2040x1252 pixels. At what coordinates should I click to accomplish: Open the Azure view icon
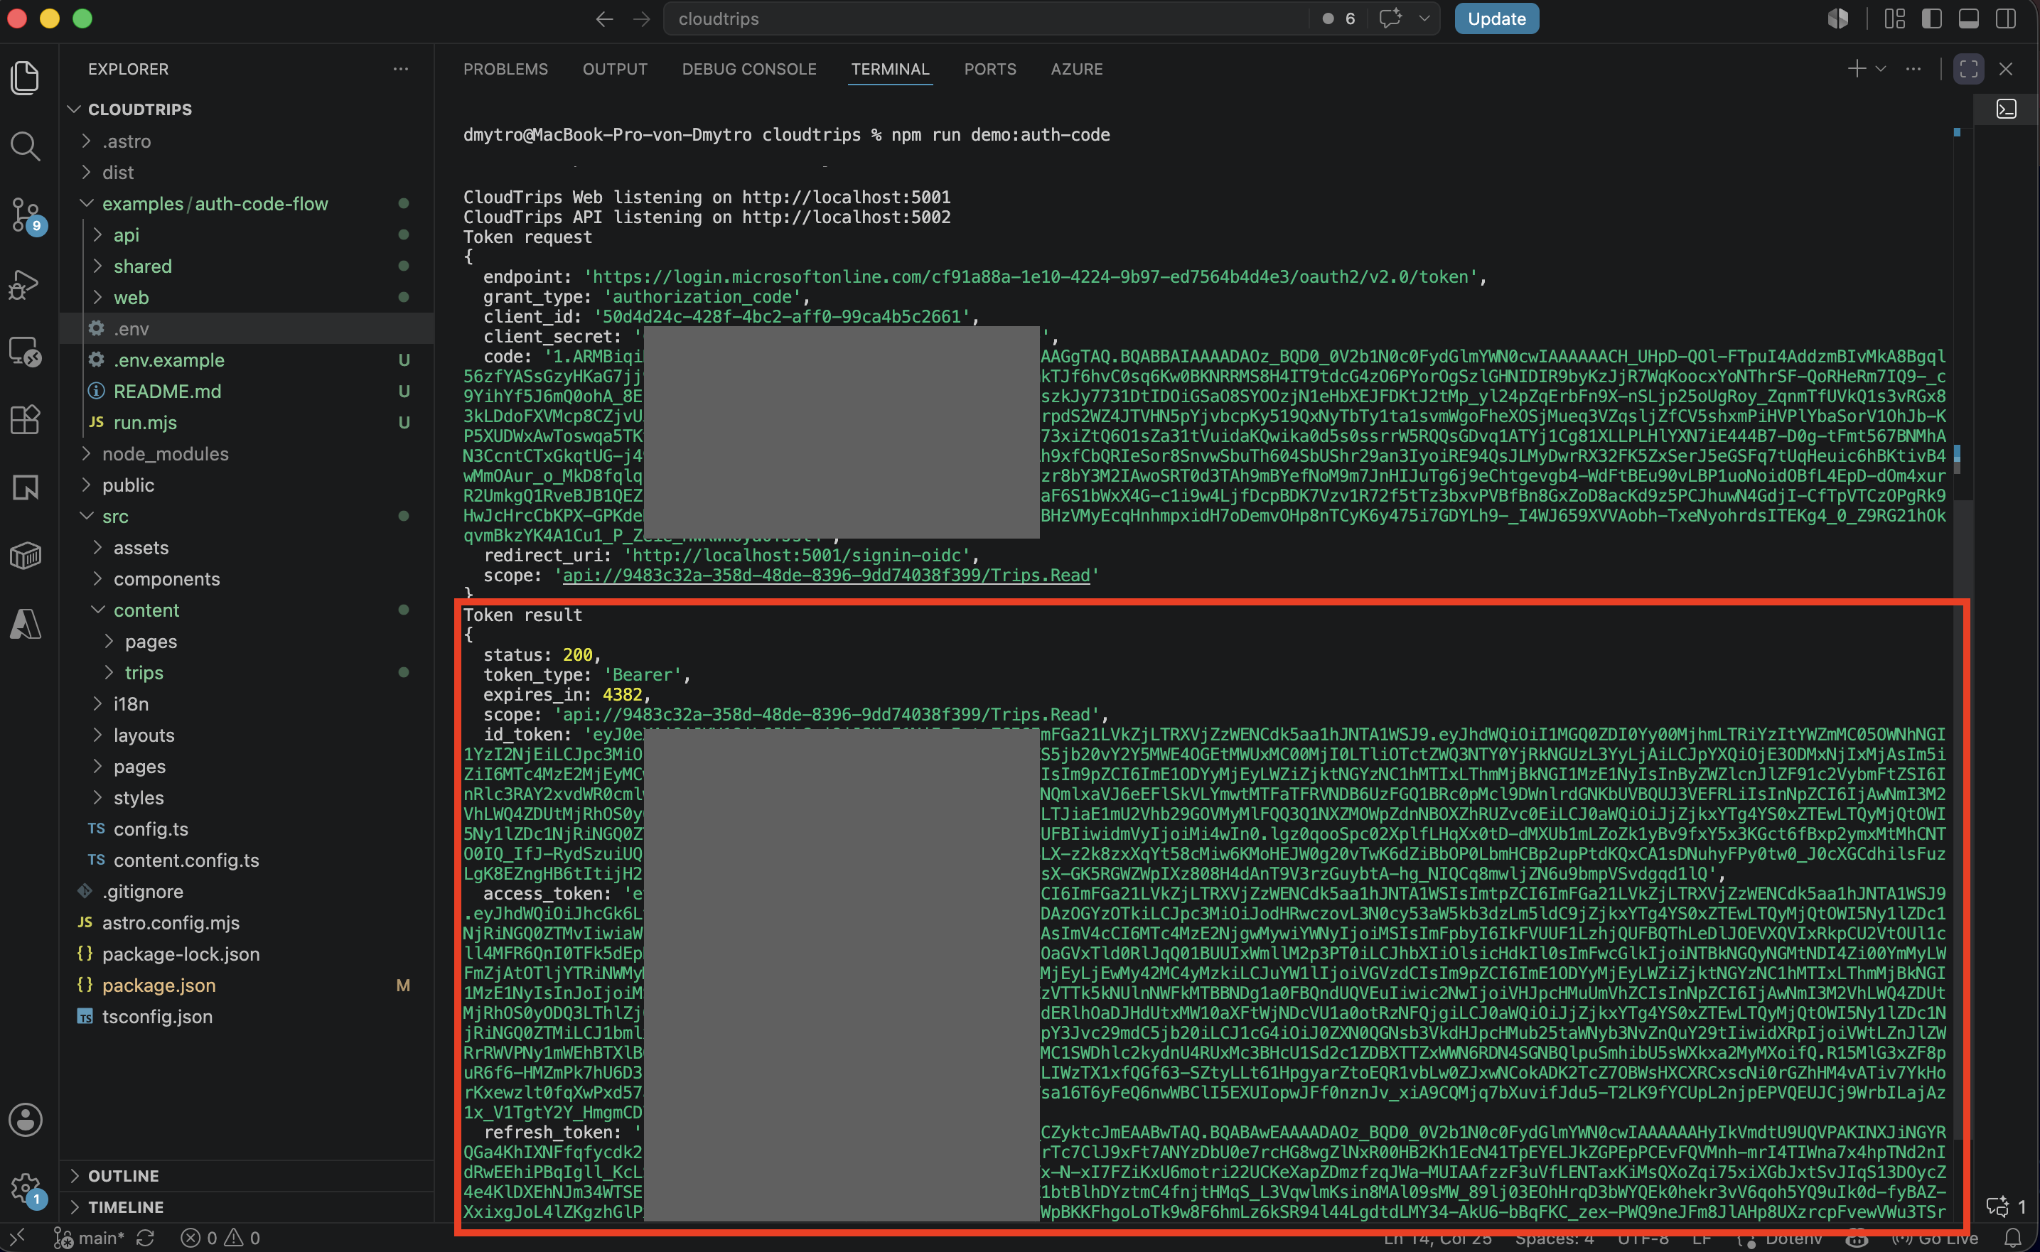26,624
